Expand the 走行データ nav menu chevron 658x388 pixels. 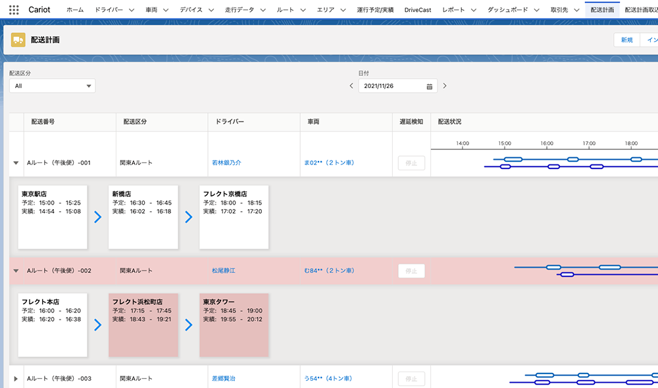click(x=263, y=10)
